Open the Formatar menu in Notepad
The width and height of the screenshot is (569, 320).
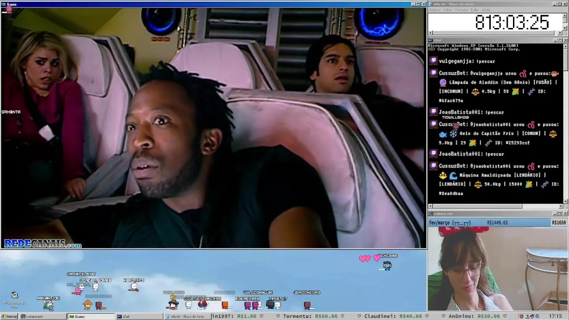461,10
